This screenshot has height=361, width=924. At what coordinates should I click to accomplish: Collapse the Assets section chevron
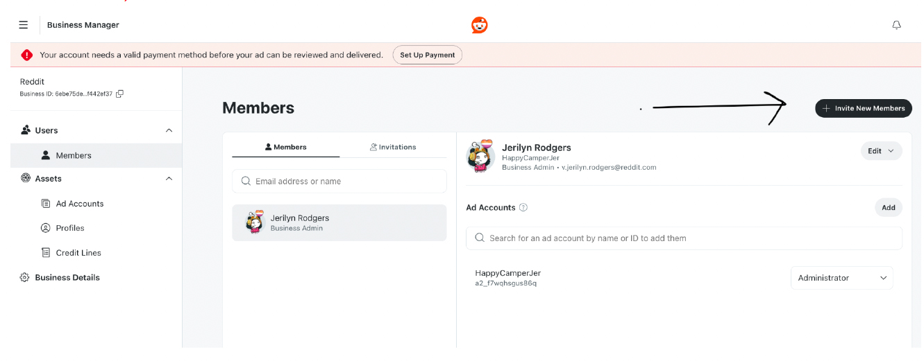click(169, 178)
